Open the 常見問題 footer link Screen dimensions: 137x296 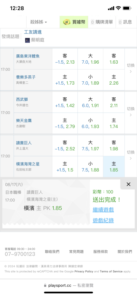coord(76,251)
